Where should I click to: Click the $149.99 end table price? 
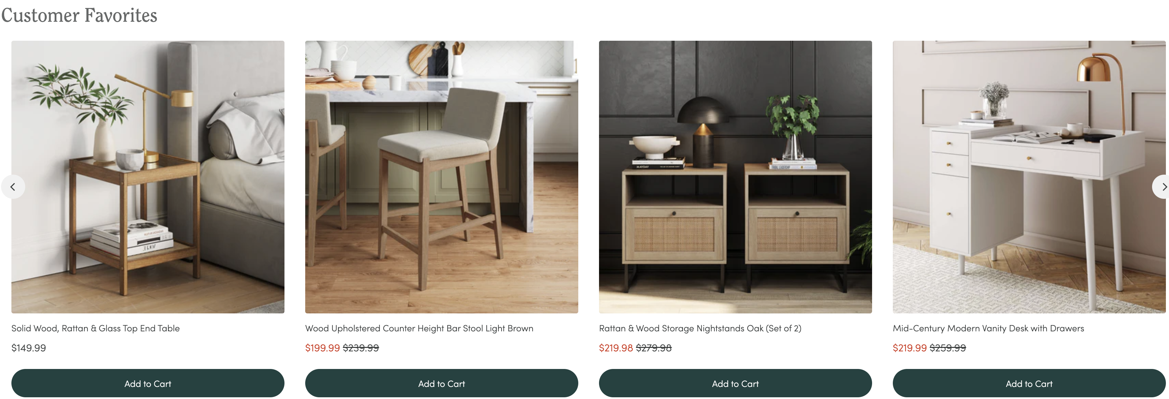coord(29,348)
